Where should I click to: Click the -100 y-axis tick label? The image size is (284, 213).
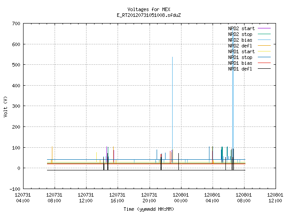tap(15, 189)
